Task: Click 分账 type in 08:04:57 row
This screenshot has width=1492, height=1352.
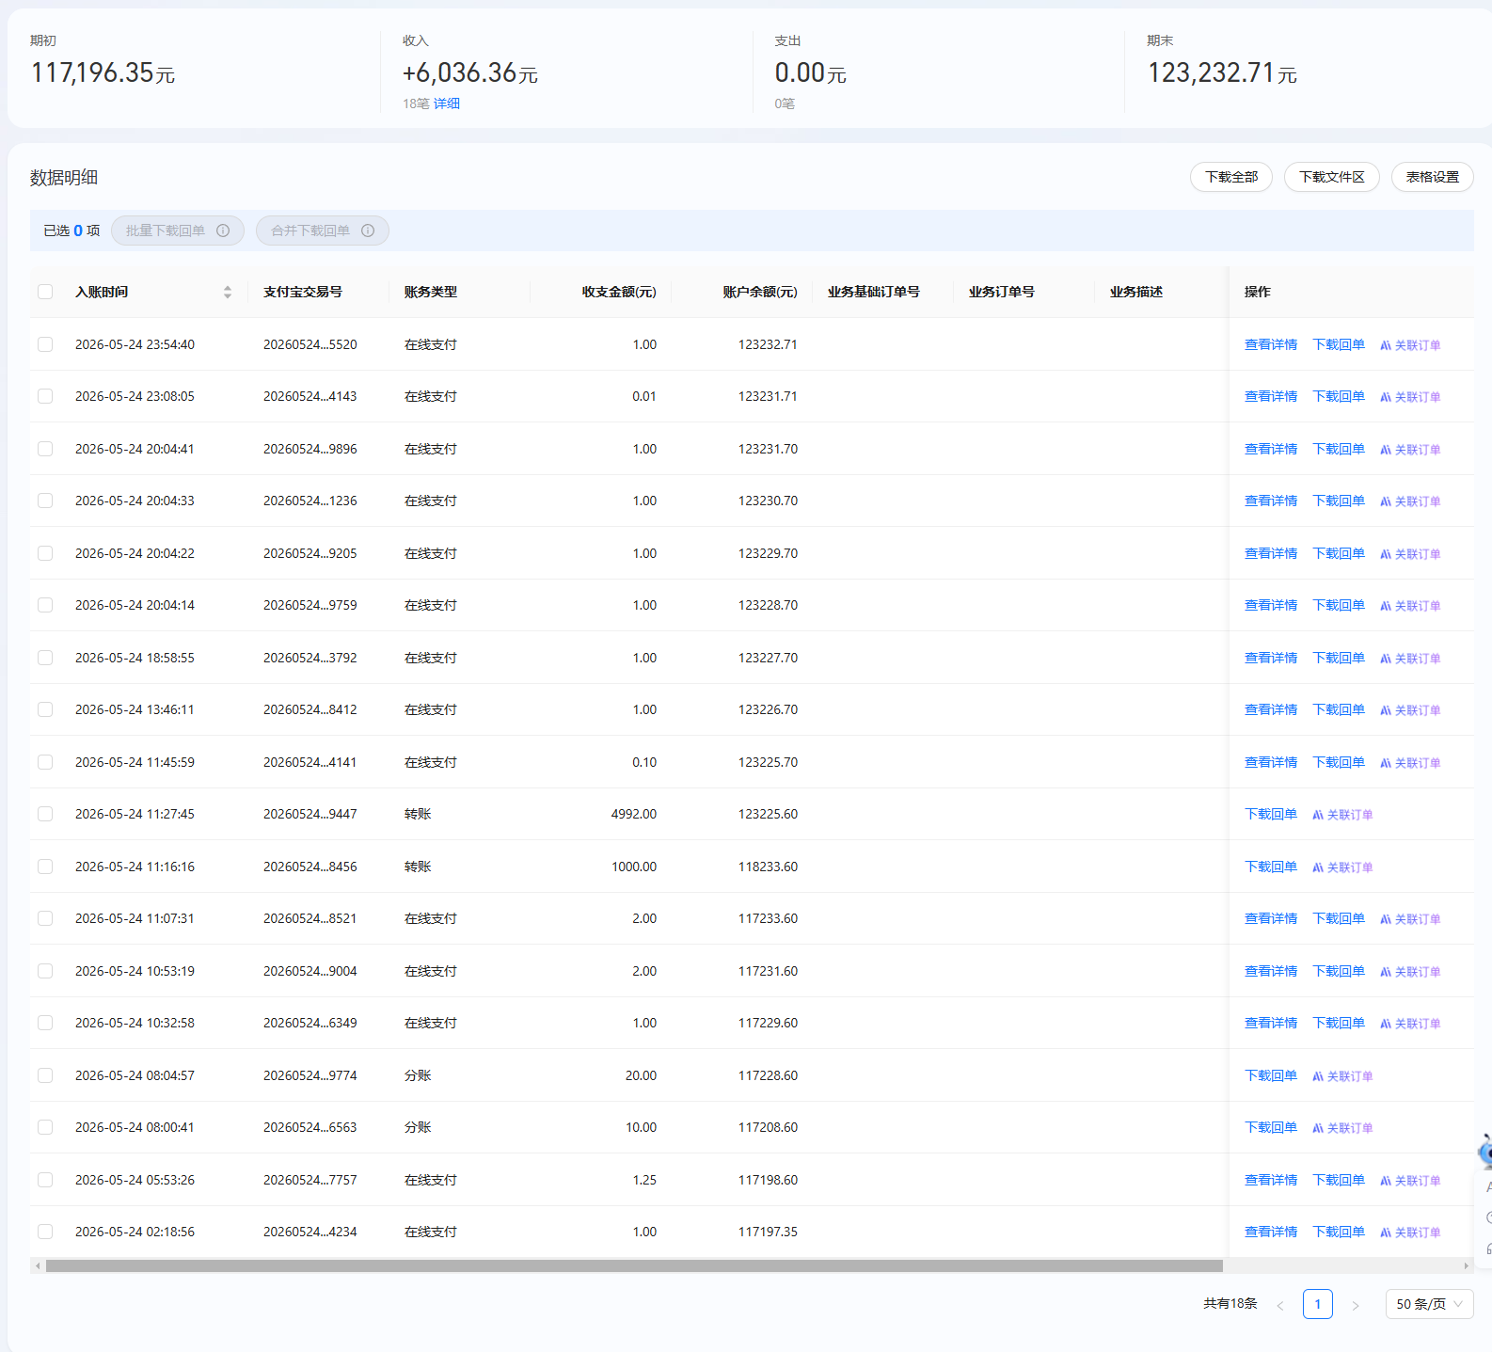Action: (x=418, y=1075)
